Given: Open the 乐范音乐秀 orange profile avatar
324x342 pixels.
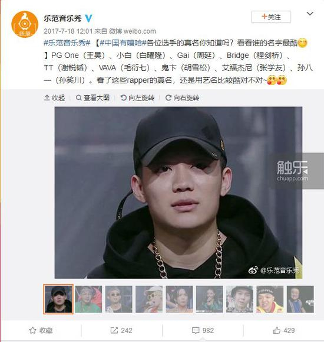Looking at the screenshot, I should (25, 24).
